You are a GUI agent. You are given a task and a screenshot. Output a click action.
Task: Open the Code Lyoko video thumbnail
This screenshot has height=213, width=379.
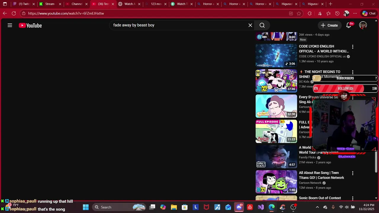(276, 56)
